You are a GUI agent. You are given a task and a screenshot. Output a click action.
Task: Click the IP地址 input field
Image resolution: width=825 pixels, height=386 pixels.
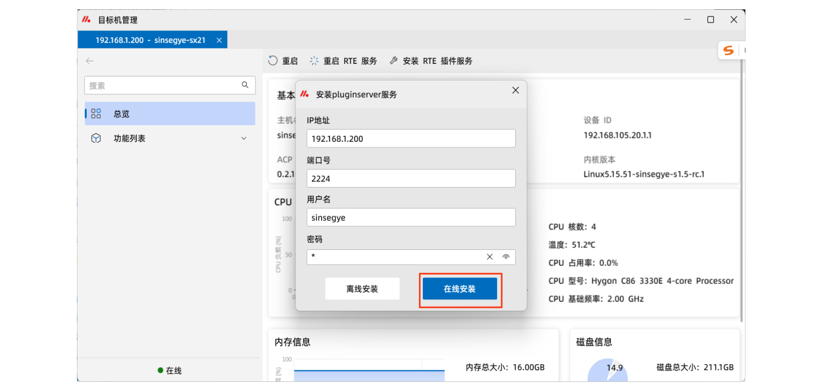pos(411,139)
